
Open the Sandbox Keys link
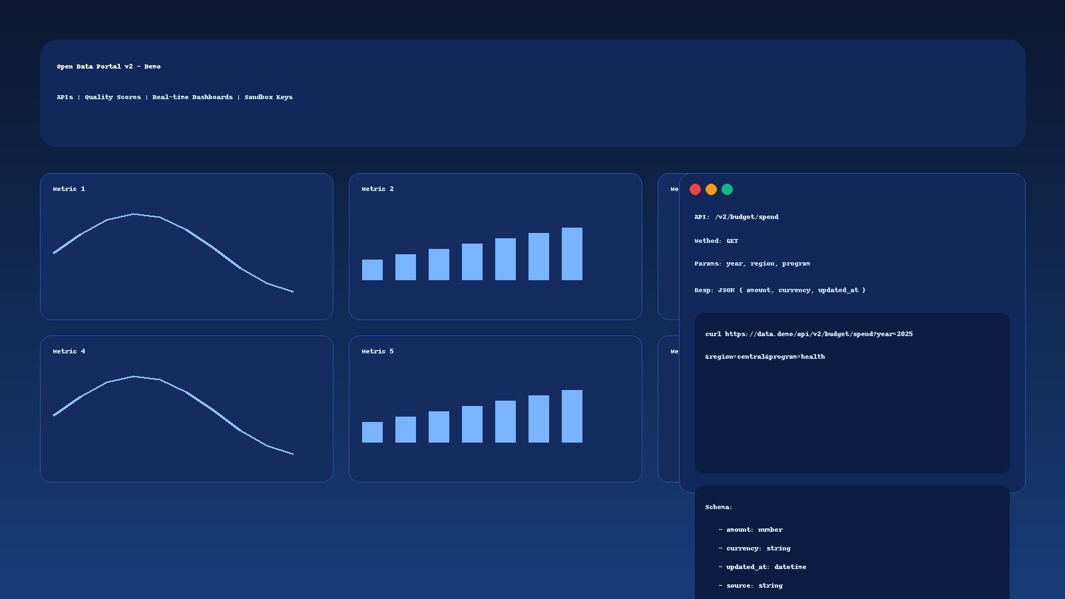268,97
